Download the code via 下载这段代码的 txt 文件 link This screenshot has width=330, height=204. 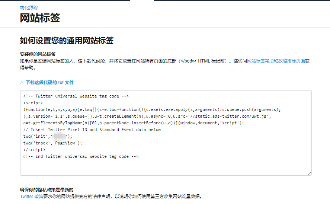click(50, 83)
